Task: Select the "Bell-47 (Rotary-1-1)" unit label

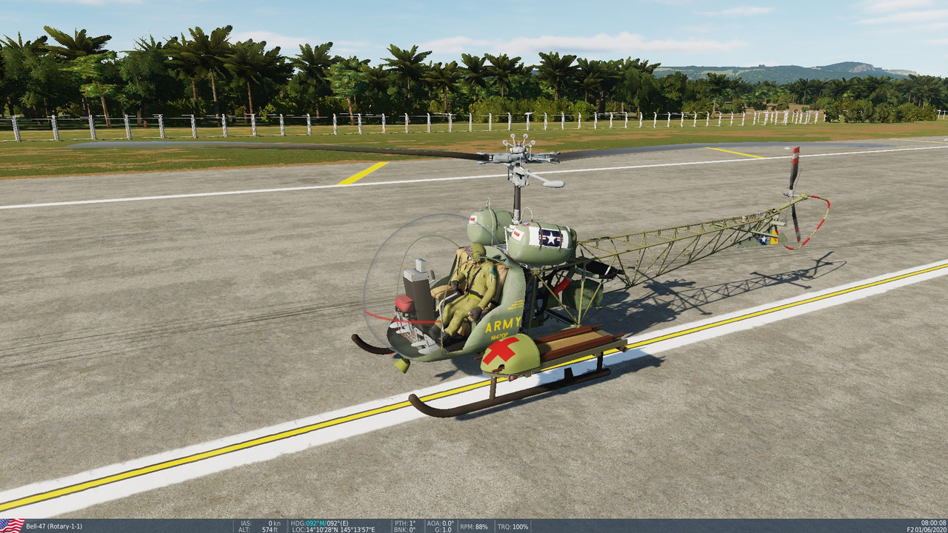Action: coord(54,526)
